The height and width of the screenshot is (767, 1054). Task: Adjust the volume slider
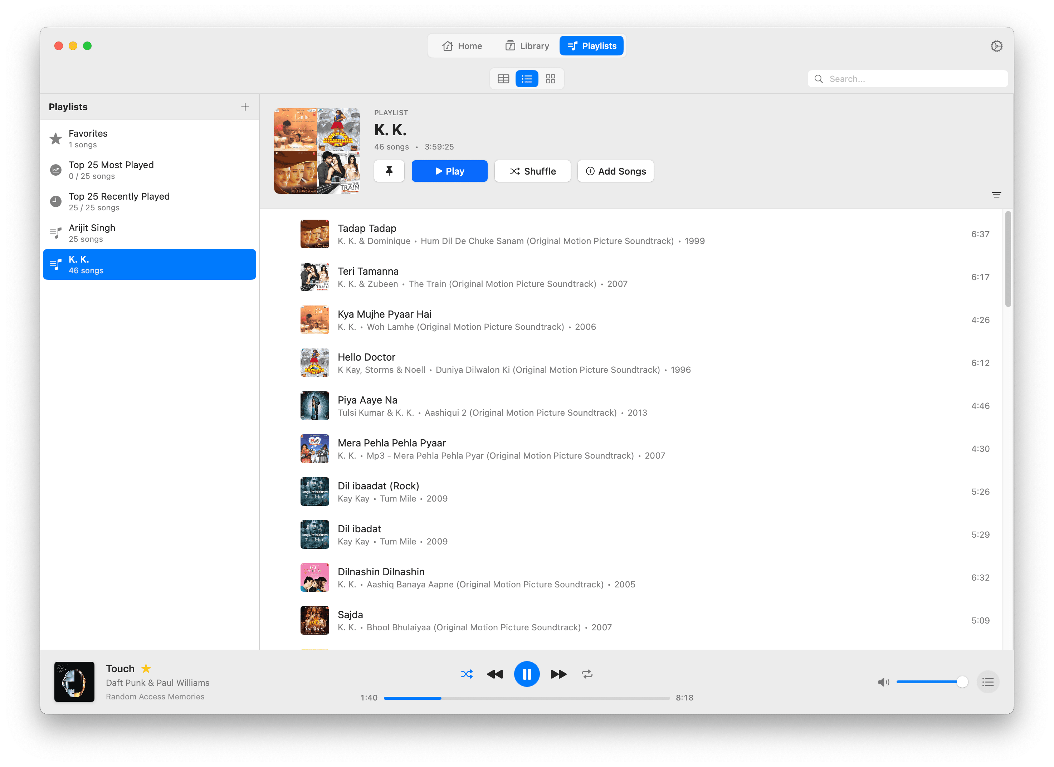(932, 682)
